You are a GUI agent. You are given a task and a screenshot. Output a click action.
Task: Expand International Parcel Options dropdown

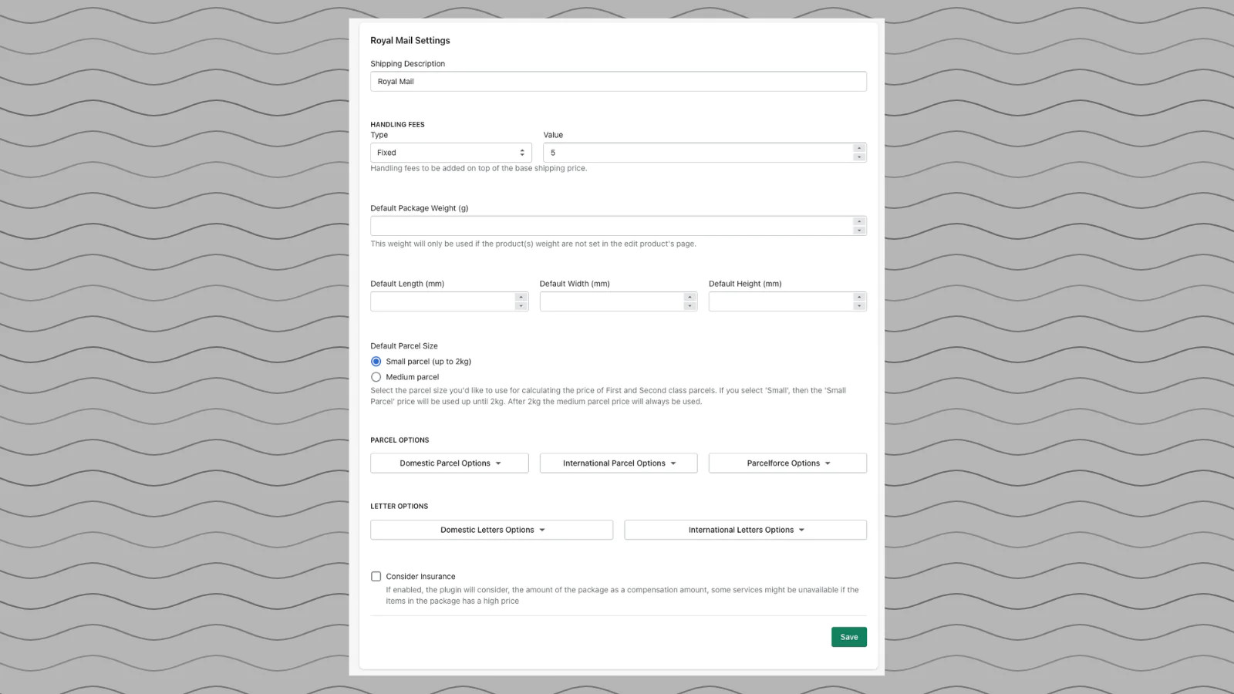[x=619, y=463]
